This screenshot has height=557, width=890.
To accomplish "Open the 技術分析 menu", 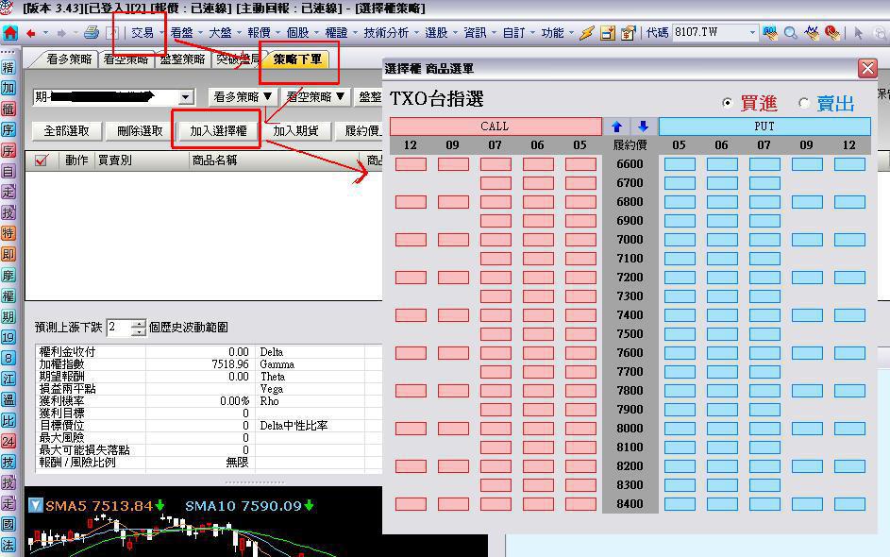I will click(386, 33).
